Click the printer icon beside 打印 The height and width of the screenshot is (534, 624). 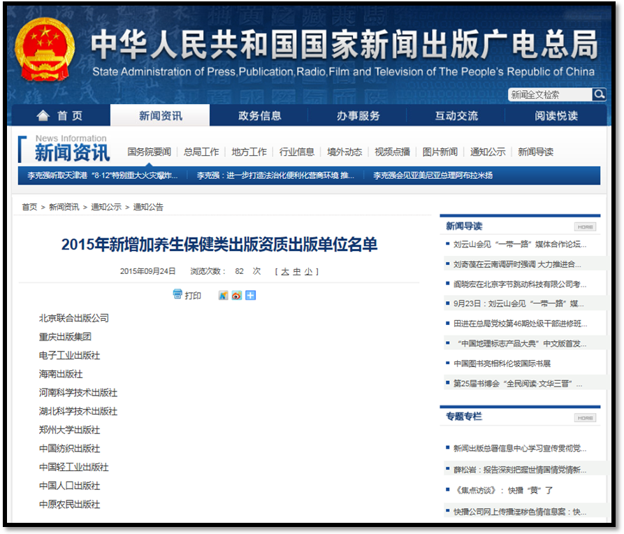pyautogui.click(x=177, y=295)
